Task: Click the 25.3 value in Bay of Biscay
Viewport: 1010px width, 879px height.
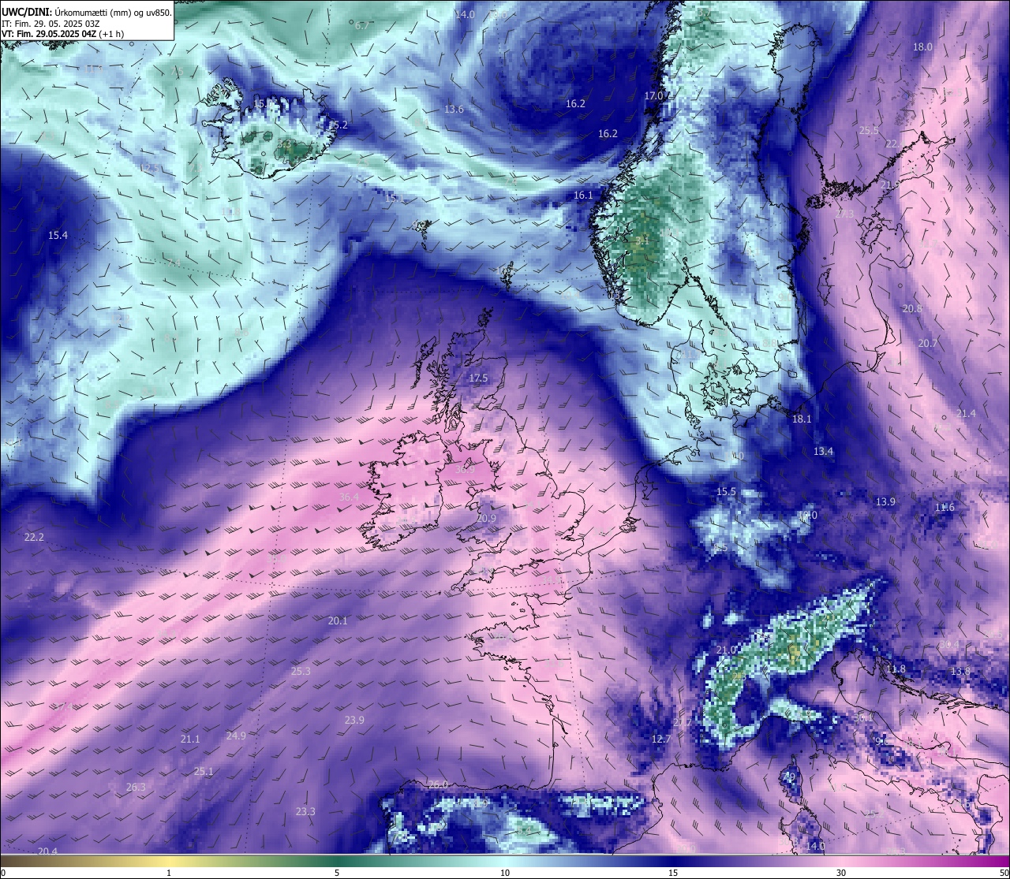Action: (x=301, y=672)
